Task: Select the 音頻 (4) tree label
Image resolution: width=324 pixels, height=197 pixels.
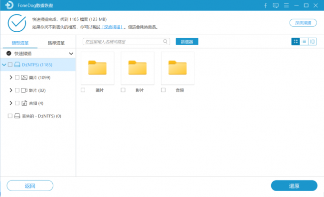Action: (x=36, y=103)
